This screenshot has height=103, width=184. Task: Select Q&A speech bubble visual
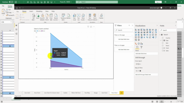click(156, 37)
